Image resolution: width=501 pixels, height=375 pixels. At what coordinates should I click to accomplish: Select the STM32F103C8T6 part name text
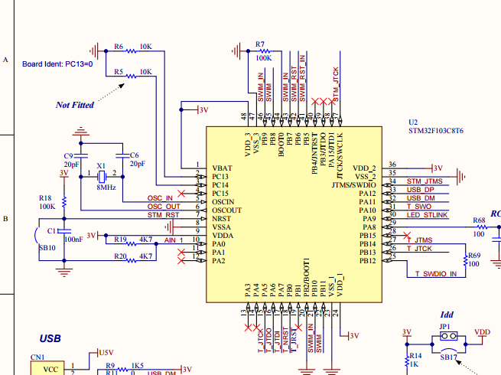tap(436, 131)
